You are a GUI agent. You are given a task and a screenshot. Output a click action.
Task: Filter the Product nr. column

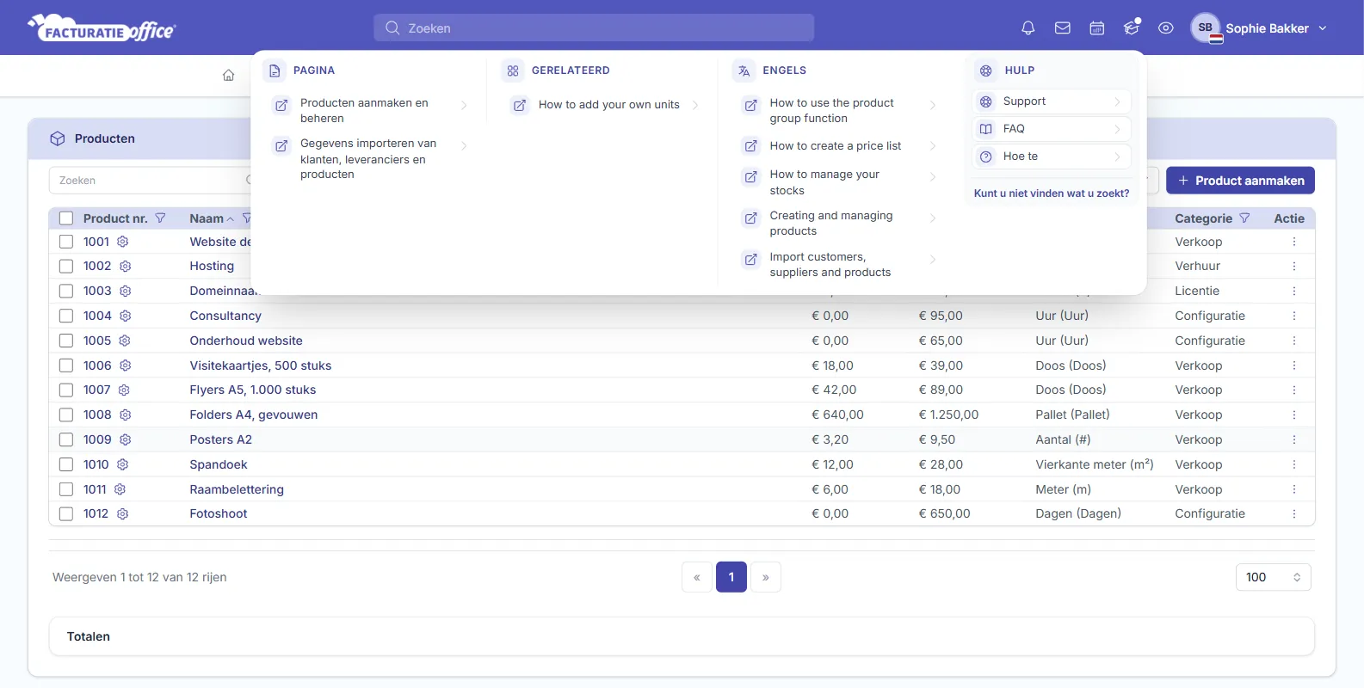pyautogui.click(x=160, y=218)
